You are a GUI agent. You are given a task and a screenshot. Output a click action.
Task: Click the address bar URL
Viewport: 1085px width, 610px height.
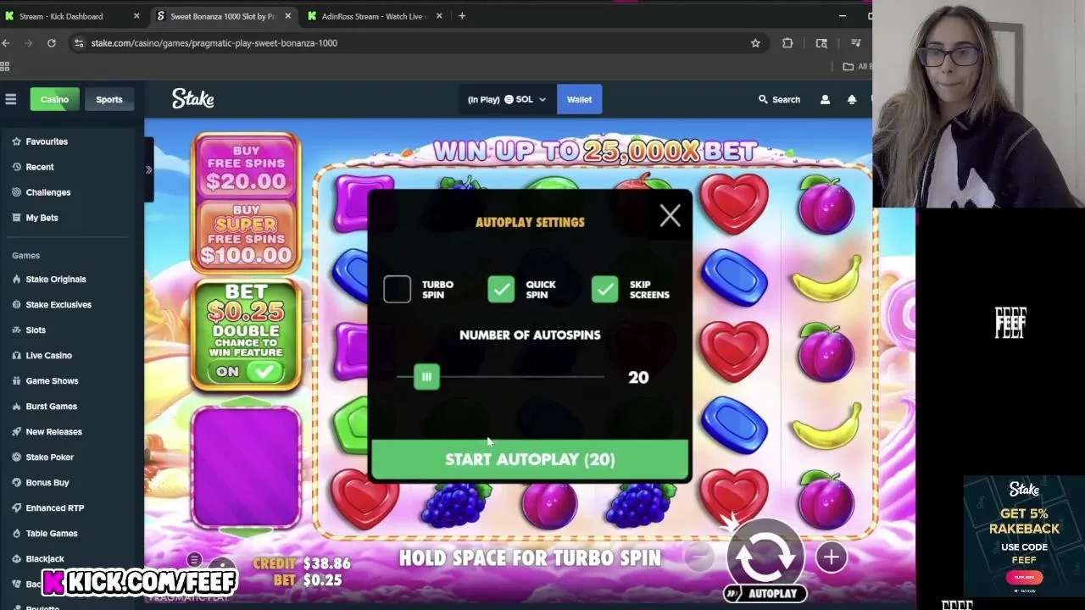pos(214,43)
